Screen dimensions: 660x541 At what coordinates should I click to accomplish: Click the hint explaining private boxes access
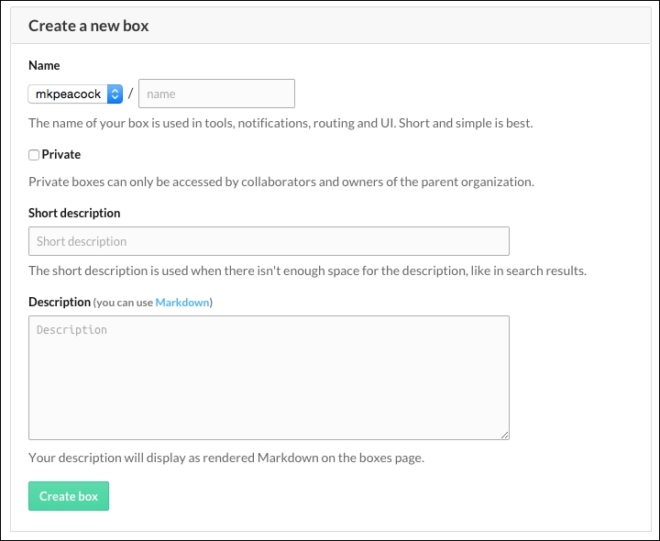281,182
